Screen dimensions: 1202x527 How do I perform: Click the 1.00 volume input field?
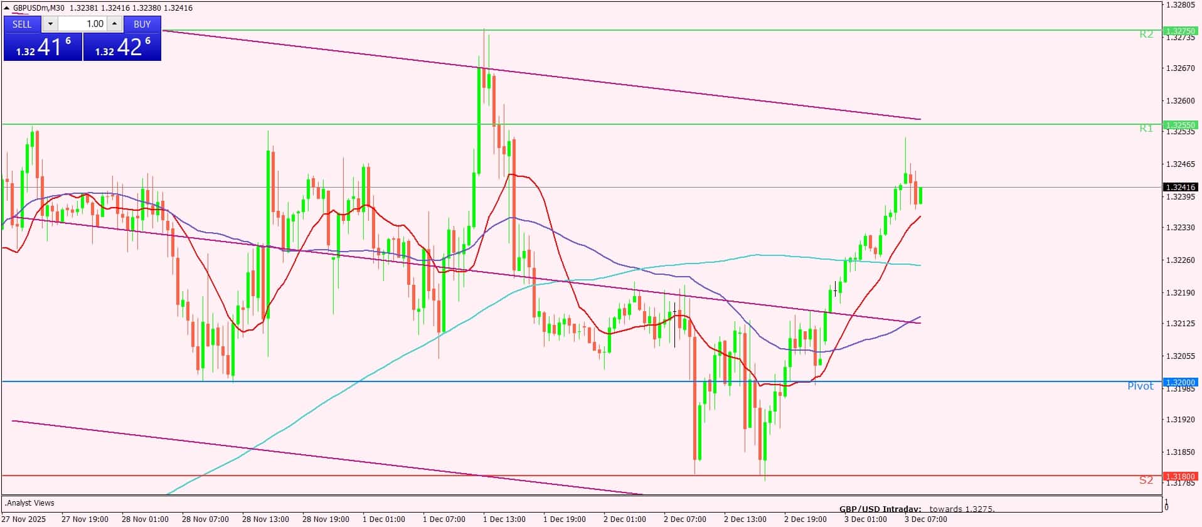point(82,24)
